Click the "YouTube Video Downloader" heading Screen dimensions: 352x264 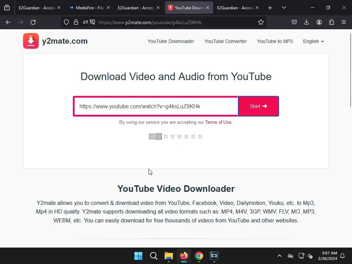(x=176, y=189)
